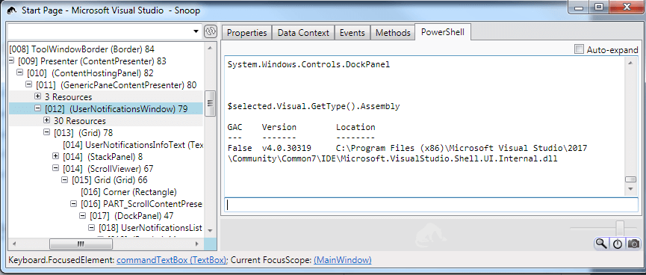
Task: Switch to the Events tab
Action: (x=352, y=33)
